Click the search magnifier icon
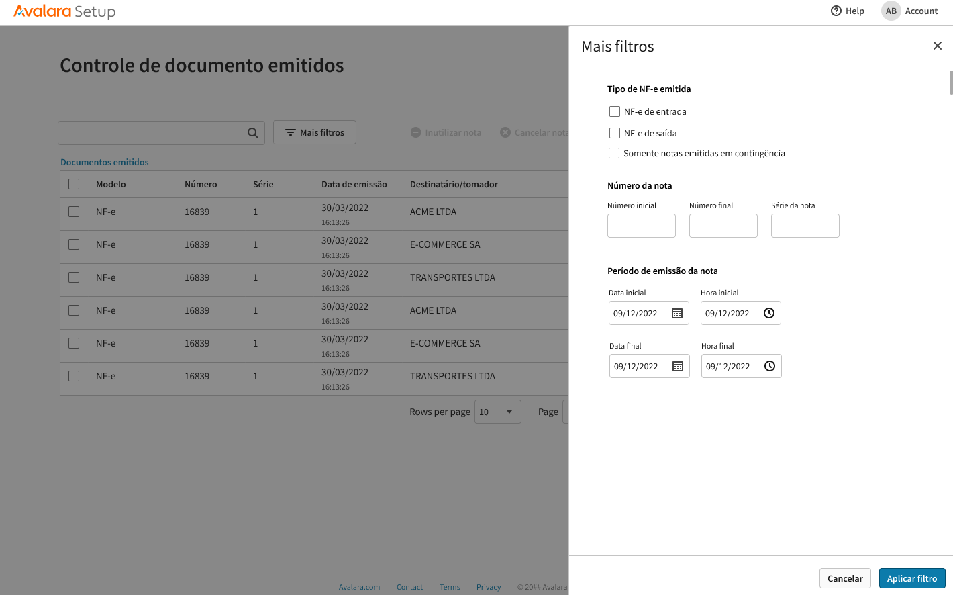The height and width of the screenshot is (595, 953). (252, 133)
